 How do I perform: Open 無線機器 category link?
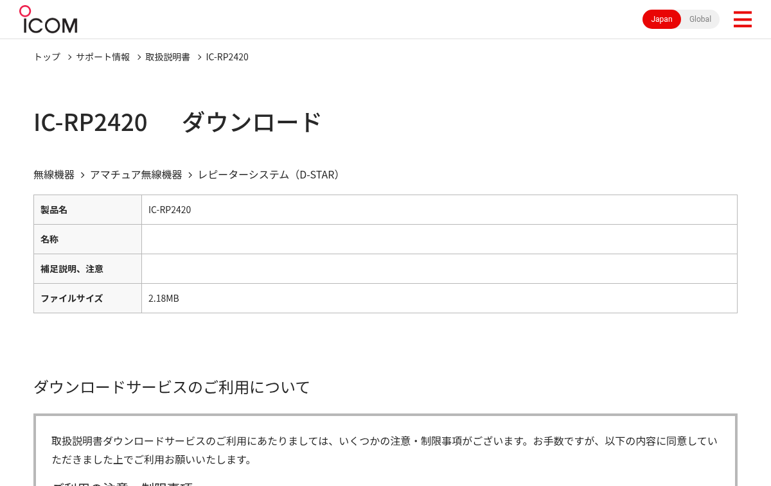(x=54, y=175)
